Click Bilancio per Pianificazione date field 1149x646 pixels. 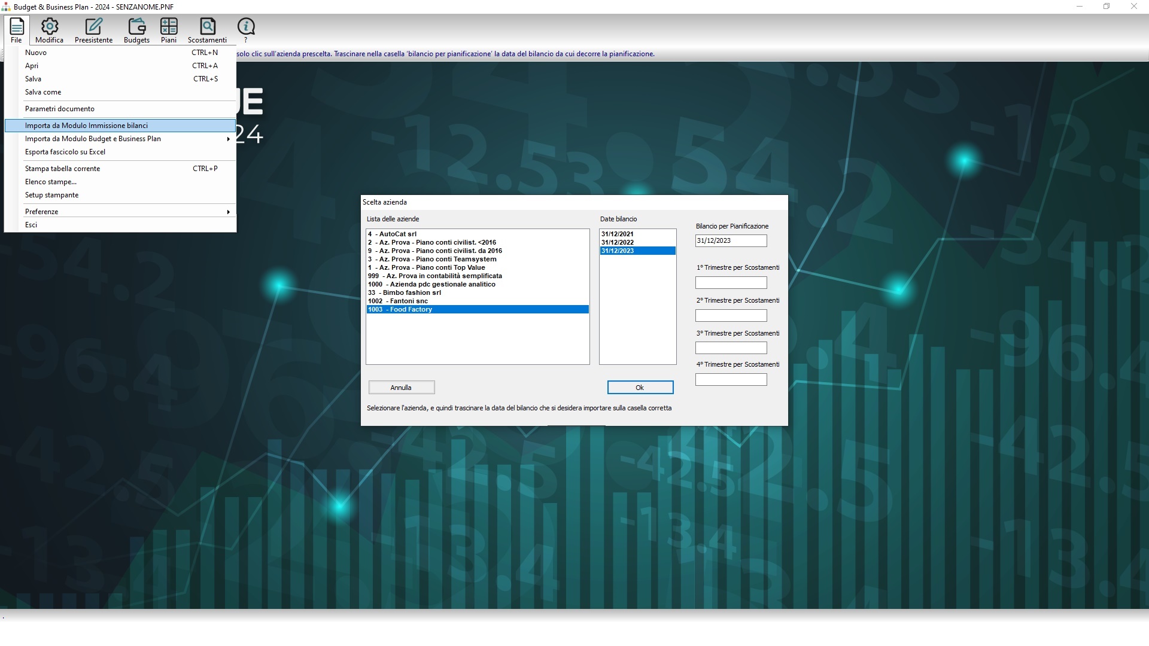click(x=731, y=240)
